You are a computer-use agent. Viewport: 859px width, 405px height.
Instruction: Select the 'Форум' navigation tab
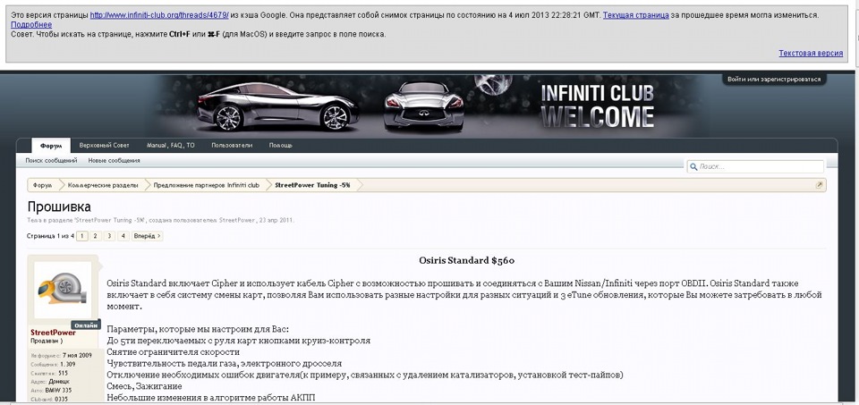pos(51,146)
